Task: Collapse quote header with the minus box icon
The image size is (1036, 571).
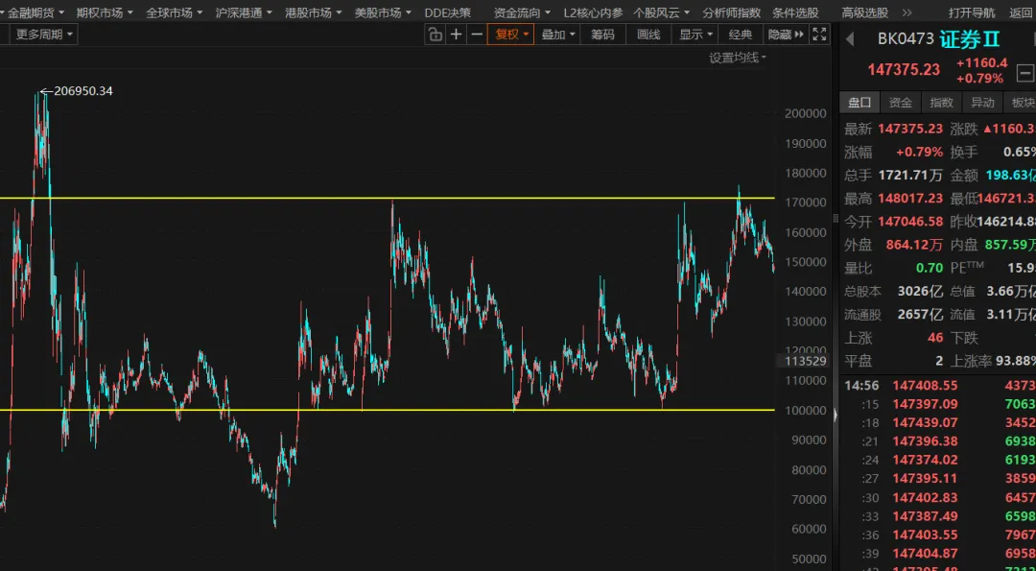Action: (1024, 72)
